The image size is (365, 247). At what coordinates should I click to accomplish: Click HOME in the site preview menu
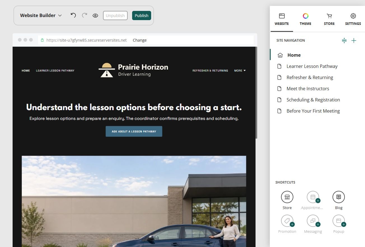point(26,71)
